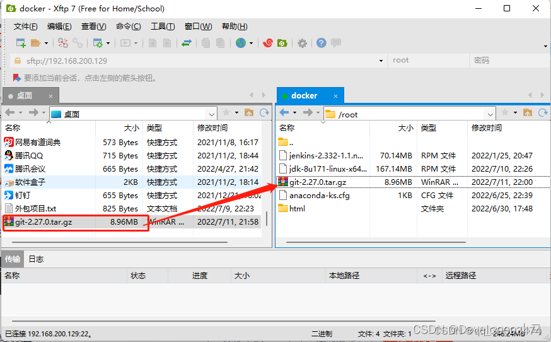Click the Open Session folder icon
Image resolution: width=551 pixels, height=342 pixels.
(35, 43)
